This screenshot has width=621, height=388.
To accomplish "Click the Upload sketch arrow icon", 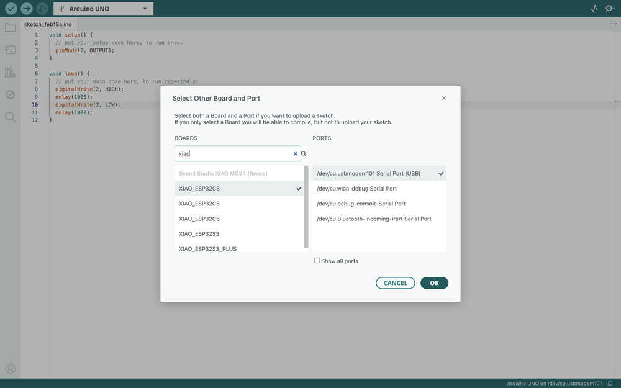I will (x=27, y=8).
